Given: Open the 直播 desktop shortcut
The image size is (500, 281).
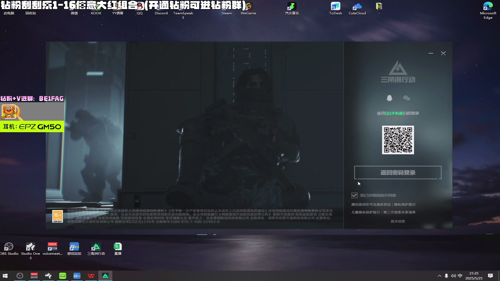Looking at the screenshot, I should click(x=118, y=249).
